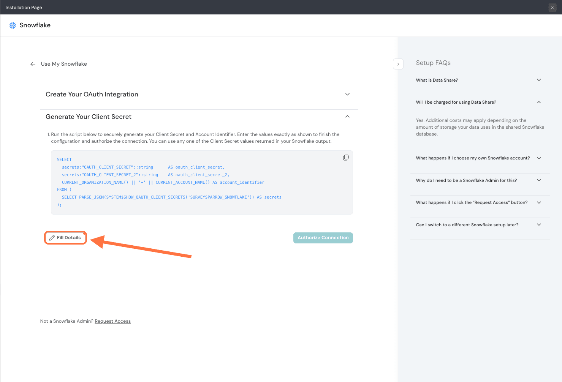The width and height of the screenshot is (562, 382).
Task: Collapse the Setup FAQs side panel
Action: pyautogui.click(x=398, y=64)
